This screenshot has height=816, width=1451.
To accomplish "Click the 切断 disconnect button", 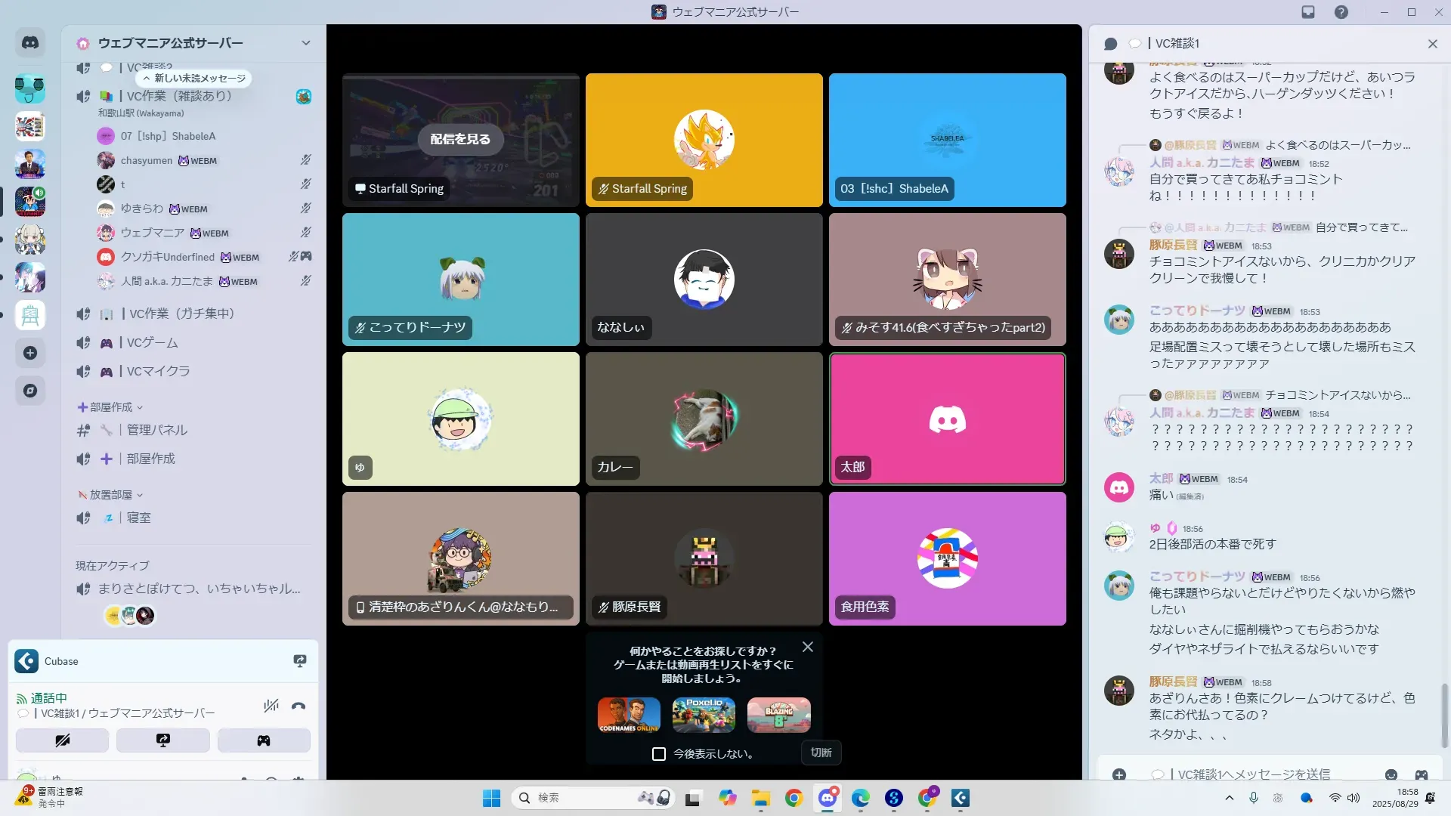I will (x=821, y=753).
